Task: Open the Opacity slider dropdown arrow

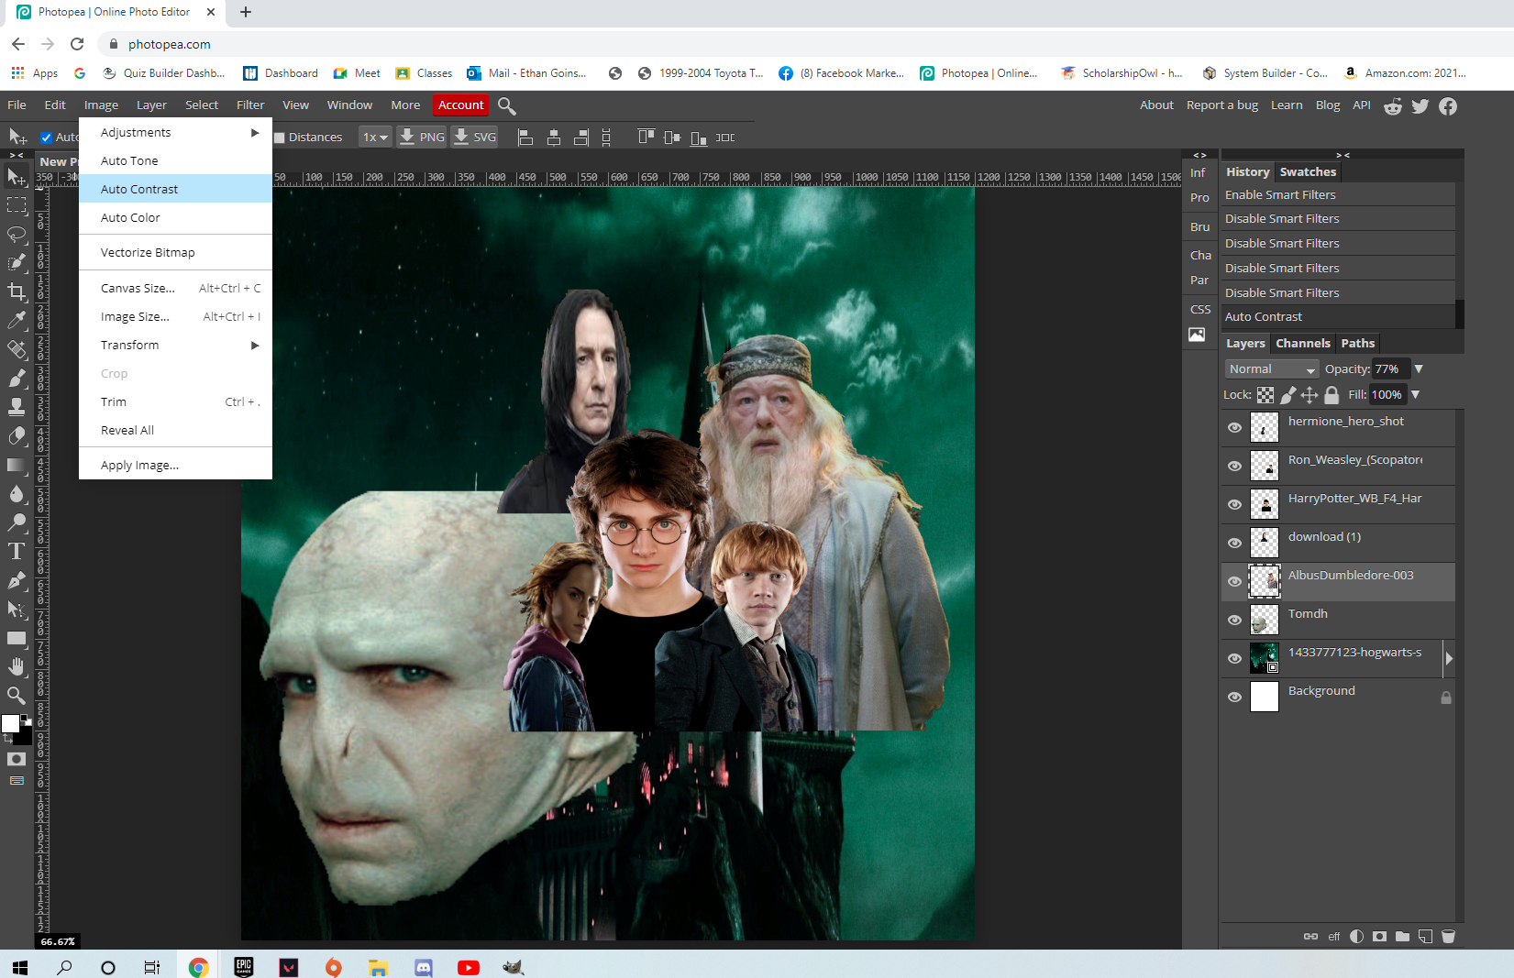Action: (x=1419, y=368)
